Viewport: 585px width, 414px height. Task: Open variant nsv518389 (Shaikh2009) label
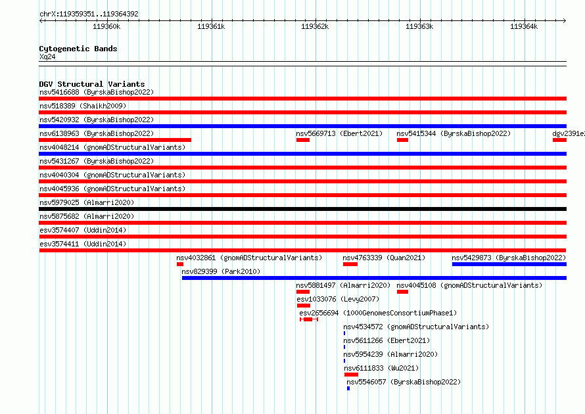(83, 106)
